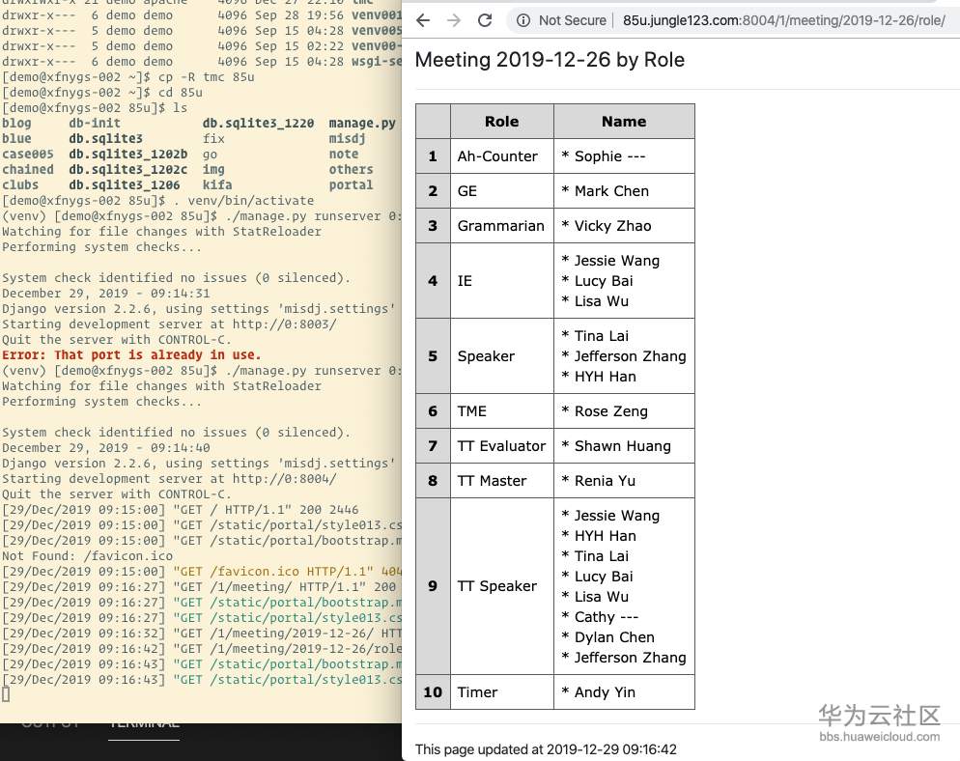Select HYH Han in the TT Speaker row
The height and width of the screenshot is (761, 960).
[x=605, y=536]
